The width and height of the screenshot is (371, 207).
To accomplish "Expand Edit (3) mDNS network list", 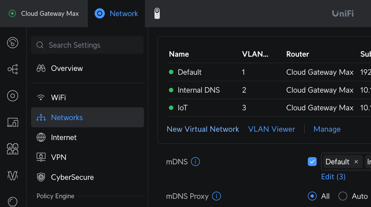I will (333, 177).
